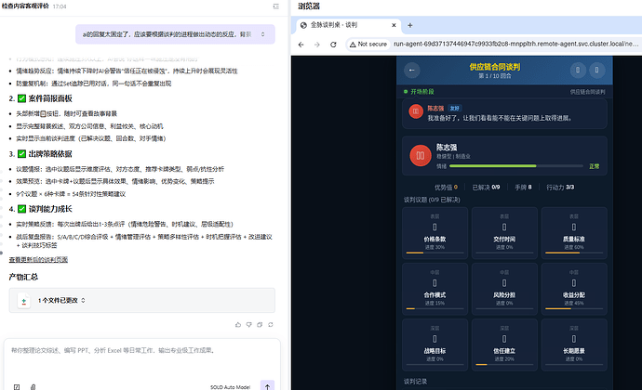Select the 长期愿景 issue card

pyautogui.click(x=574, y=345)
